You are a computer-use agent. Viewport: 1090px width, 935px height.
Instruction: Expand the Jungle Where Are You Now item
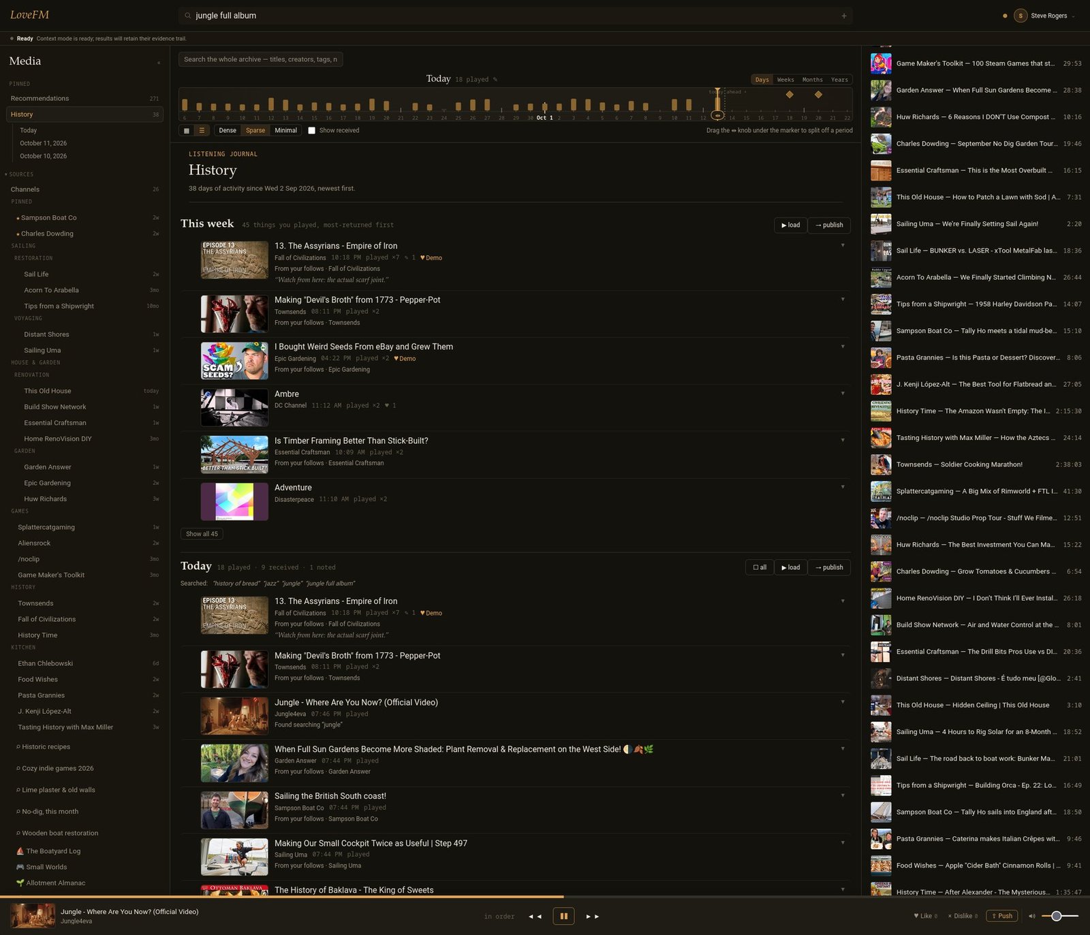(x=843, y=701)
